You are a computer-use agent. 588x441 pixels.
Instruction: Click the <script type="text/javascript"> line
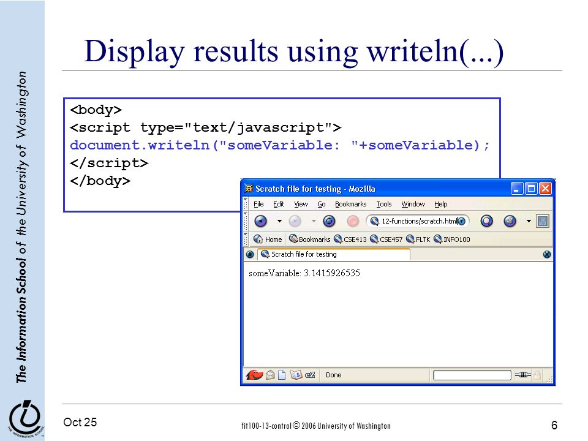(206, 127)
